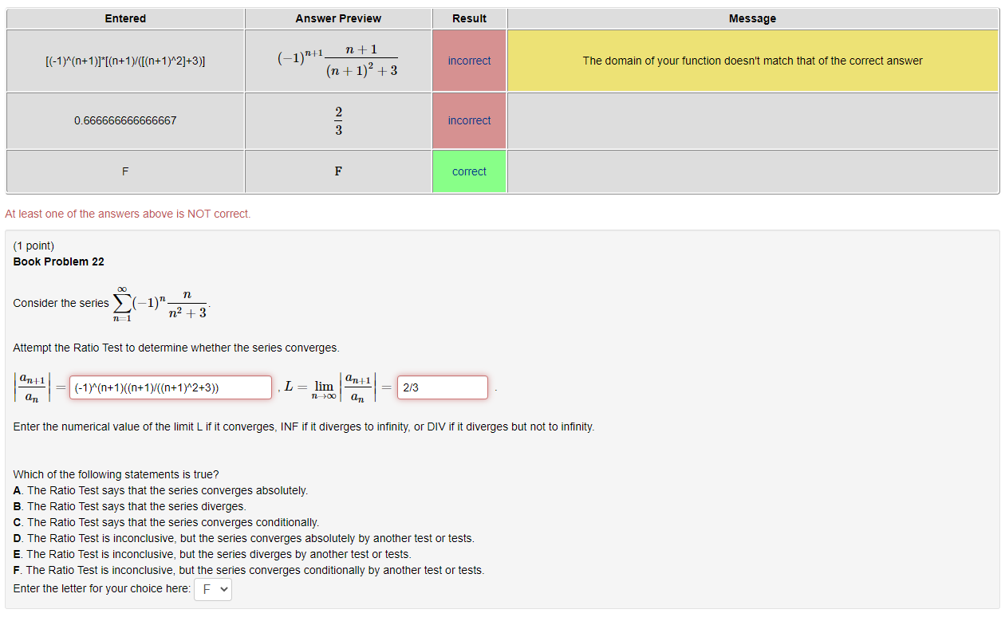
Task: Click the entered value 0.666666666666667
Action: coord(124,120)
